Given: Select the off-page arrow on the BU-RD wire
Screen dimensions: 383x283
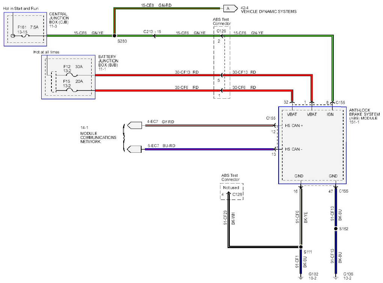Looking at the screenshot, I should [134, 149].
